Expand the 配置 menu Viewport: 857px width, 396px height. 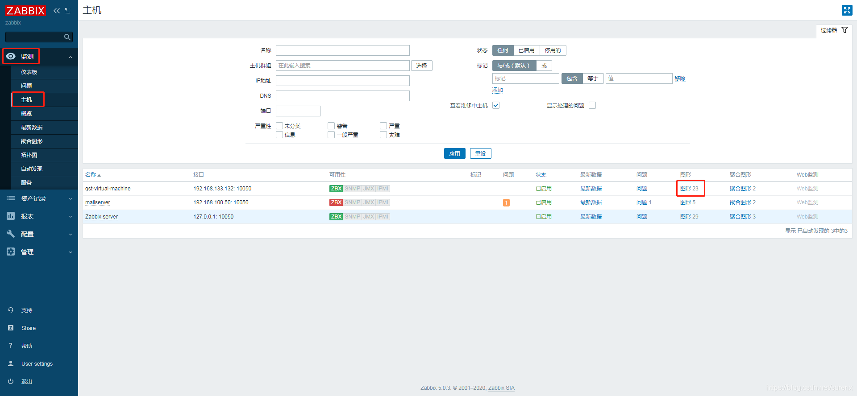click(39, 234)
